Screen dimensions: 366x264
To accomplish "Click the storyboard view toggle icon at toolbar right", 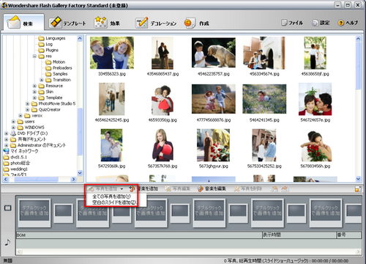I will click(x=358, y=189).
